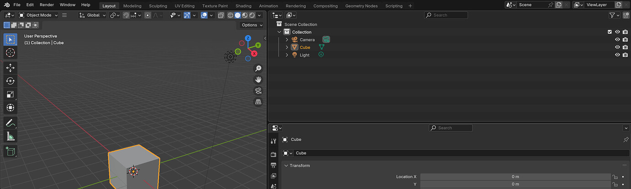The height and width of the screenshot is (189, 631).
Task: Switch to the Modeling workspace tab
Action: [132, 6]
